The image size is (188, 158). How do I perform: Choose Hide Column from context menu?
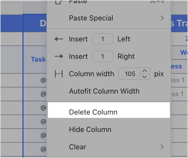109,129
